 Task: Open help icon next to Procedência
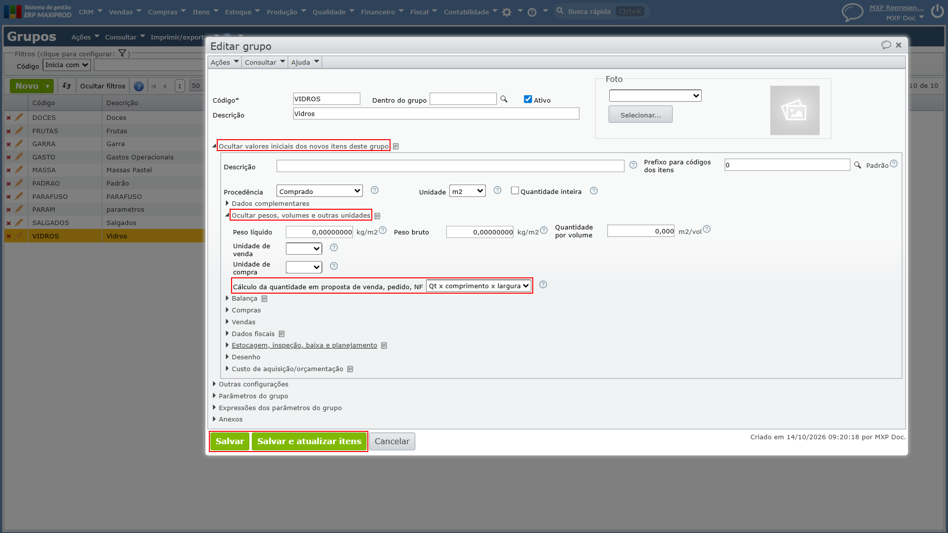coord(375,190)
